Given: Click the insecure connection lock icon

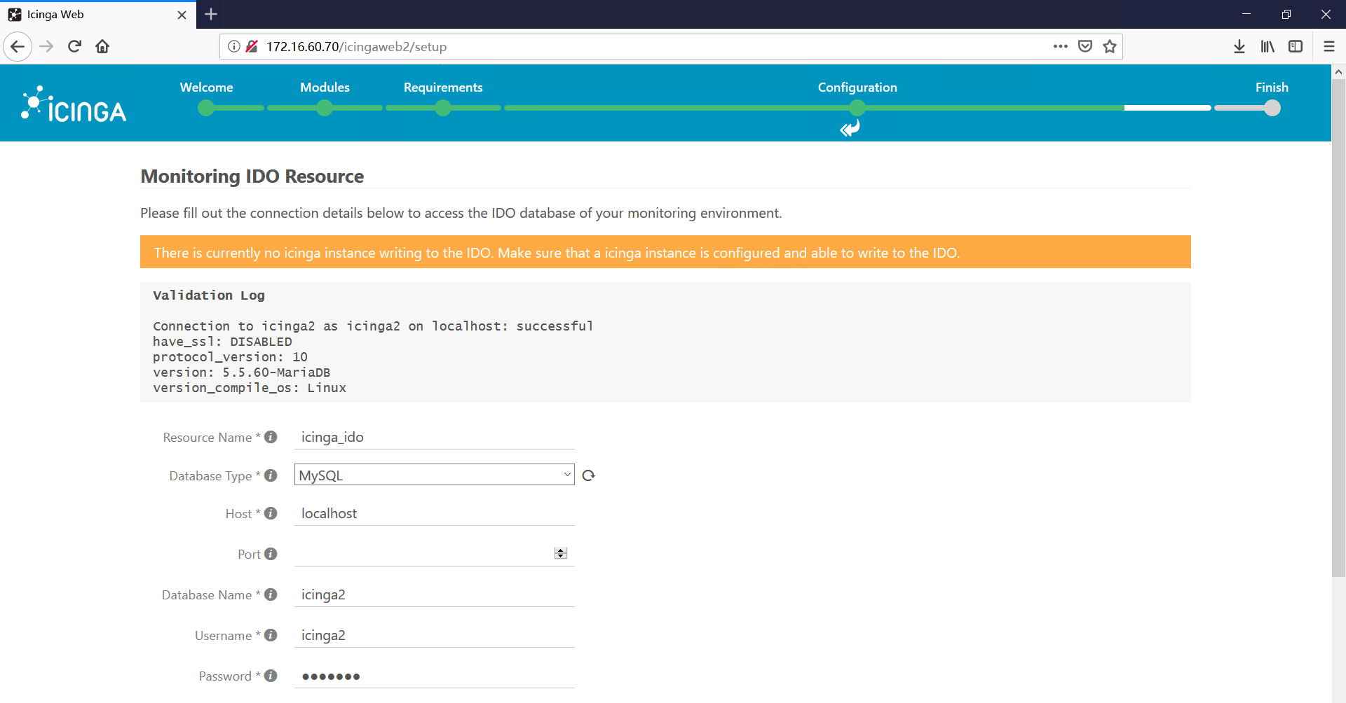Looking at the screenshot, I should 252,47.
